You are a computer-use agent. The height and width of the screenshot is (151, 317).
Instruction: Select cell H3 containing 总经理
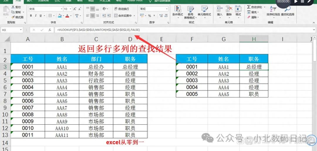point(254,67)
